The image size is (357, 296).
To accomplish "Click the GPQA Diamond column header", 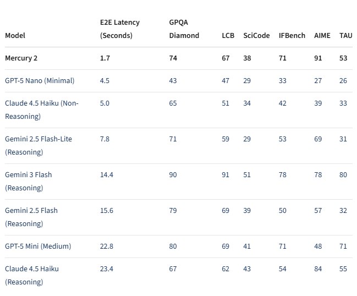I will click(x=184, y=29).
